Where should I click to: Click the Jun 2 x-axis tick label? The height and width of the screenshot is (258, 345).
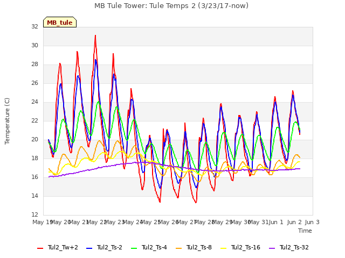[294, 222]
